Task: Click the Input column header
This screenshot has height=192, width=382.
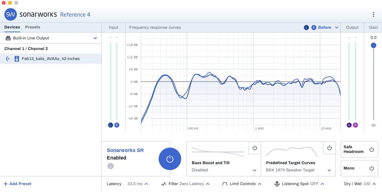Action: tap(113, 28)
